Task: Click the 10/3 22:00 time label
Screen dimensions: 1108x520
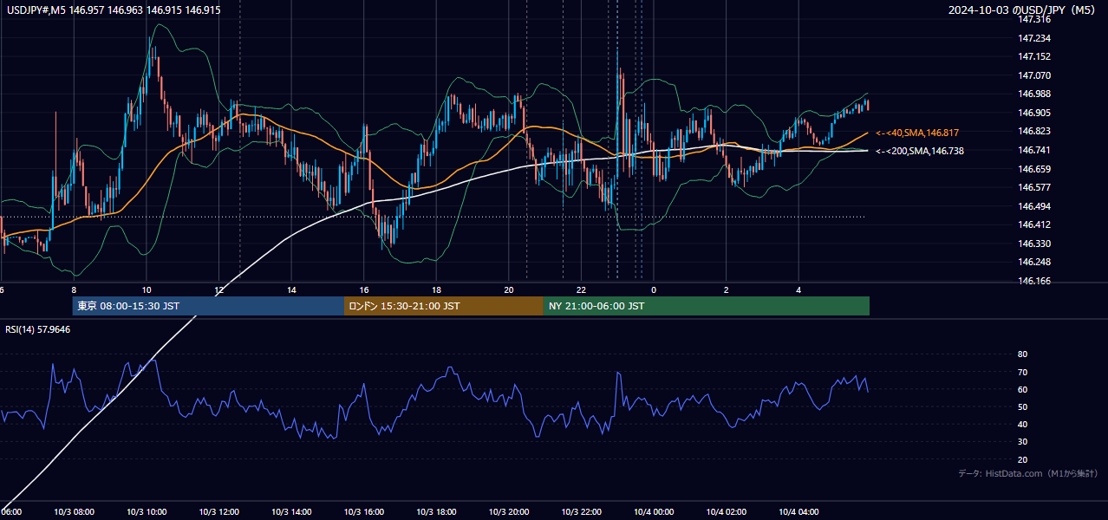Action: (581, 512)
